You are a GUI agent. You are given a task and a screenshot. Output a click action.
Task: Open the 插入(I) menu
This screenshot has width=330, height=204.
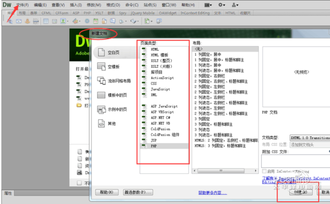[x=75, y=5]
